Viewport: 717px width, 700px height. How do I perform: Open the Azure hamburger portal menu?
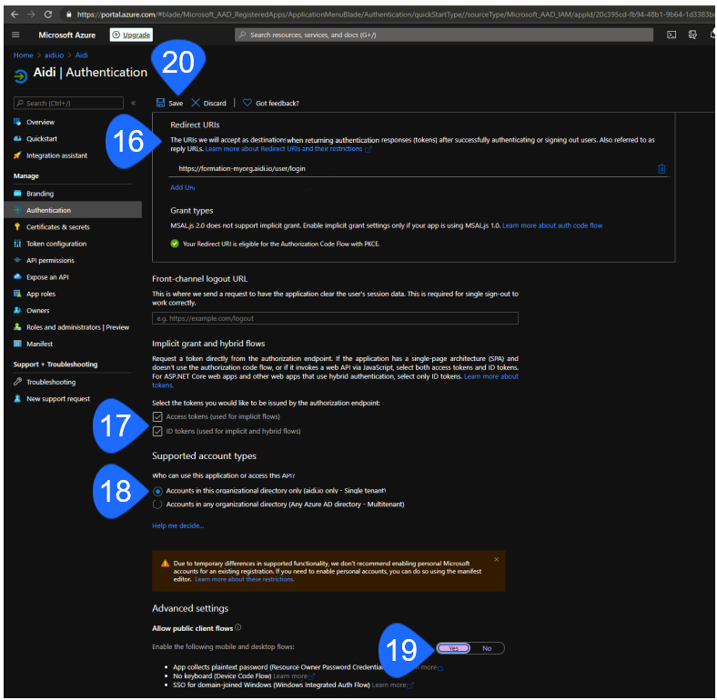tap(16, 35)
